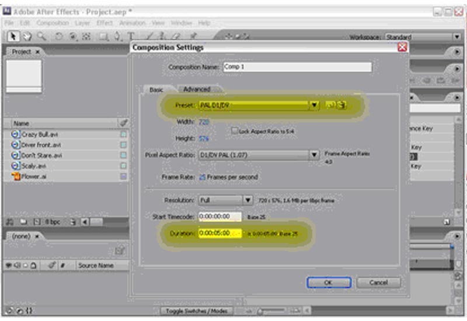Click label square for Flower.ai
Screen dimensions: 467x321
(x=123, y=176)
